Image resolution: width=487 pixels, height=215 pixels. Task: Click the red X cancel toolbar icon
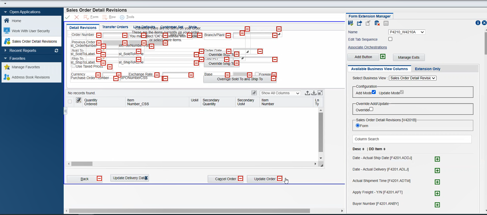click(x=77, y=17)
